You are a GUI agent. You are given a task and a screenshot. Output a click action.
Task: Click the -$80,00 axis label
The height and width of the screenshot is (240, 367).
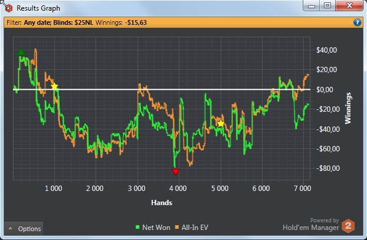[x=328, y=168]
